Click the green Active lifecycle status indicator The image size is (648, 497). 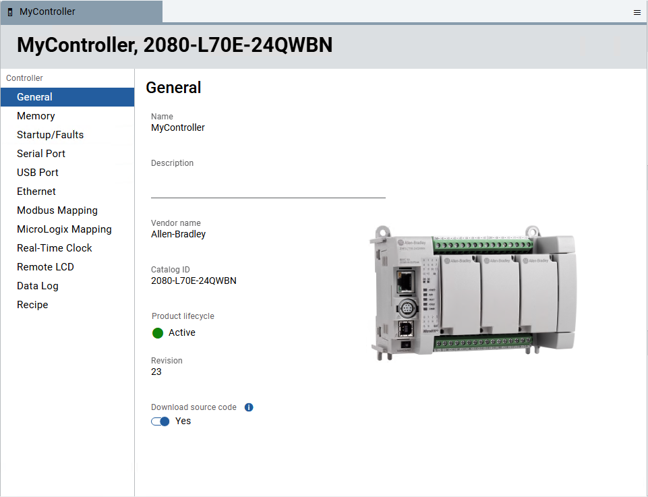158,332
